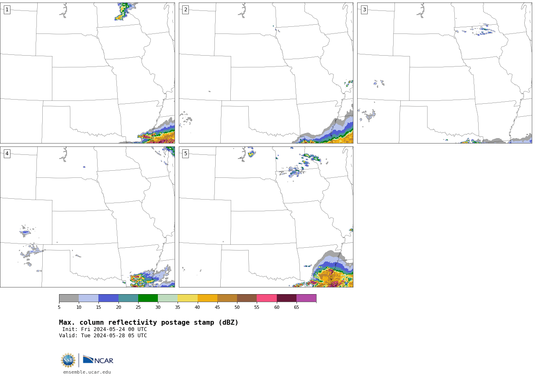Select the tan 45-50 dBZ swatch
This screenshot has width=536, height=377.
pyautogui.click(x=227, y=298)
